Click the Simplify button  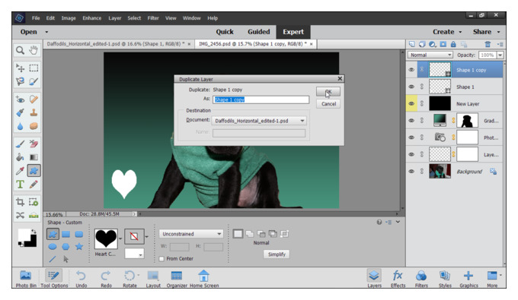click(277, 254)
